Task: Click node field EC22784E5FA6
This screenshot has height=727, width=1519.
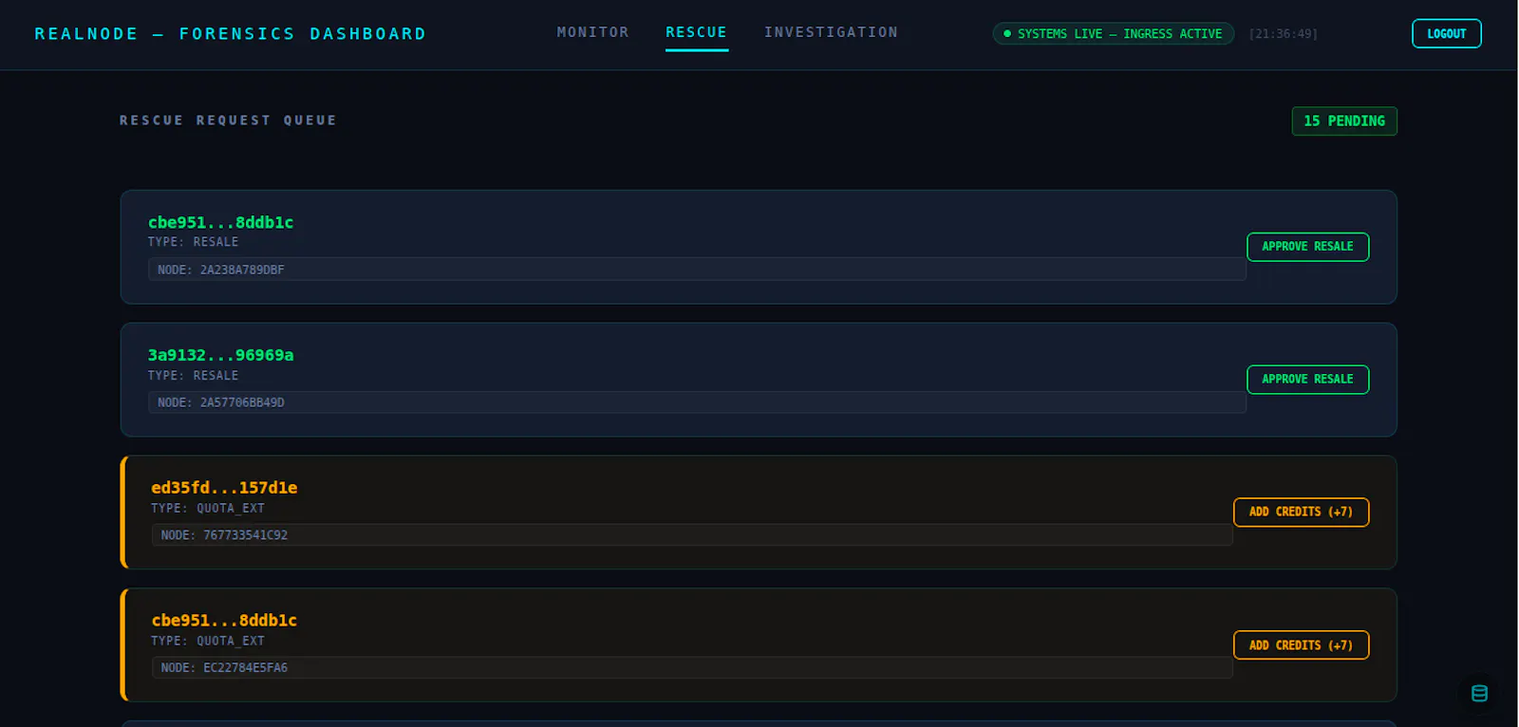Action: tap(692, 668)
